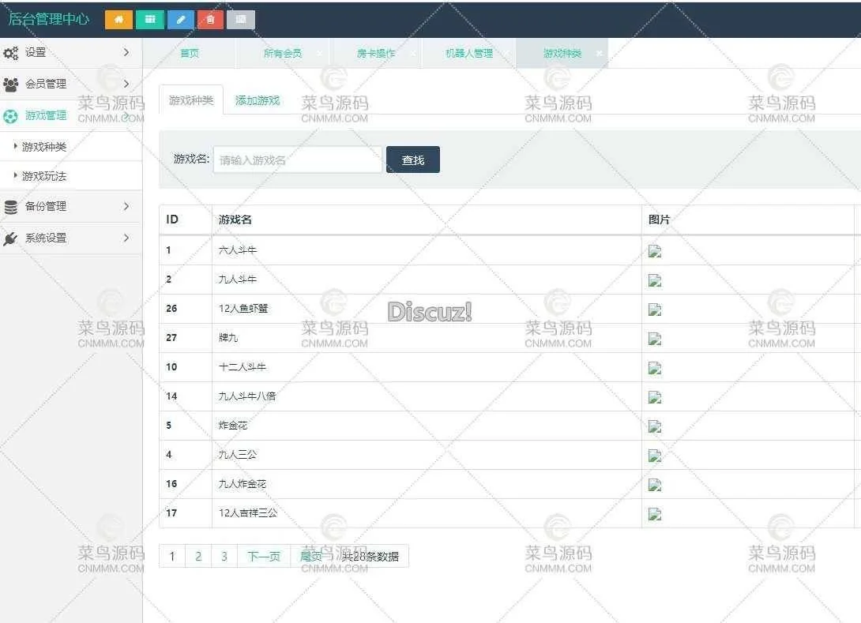Focus the 游戏名 search input field

point(297,160)
